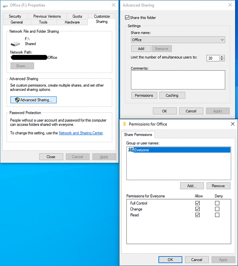The image size is (238, 266).
Task: Close the Office Properties window
Action: point(114,5)
